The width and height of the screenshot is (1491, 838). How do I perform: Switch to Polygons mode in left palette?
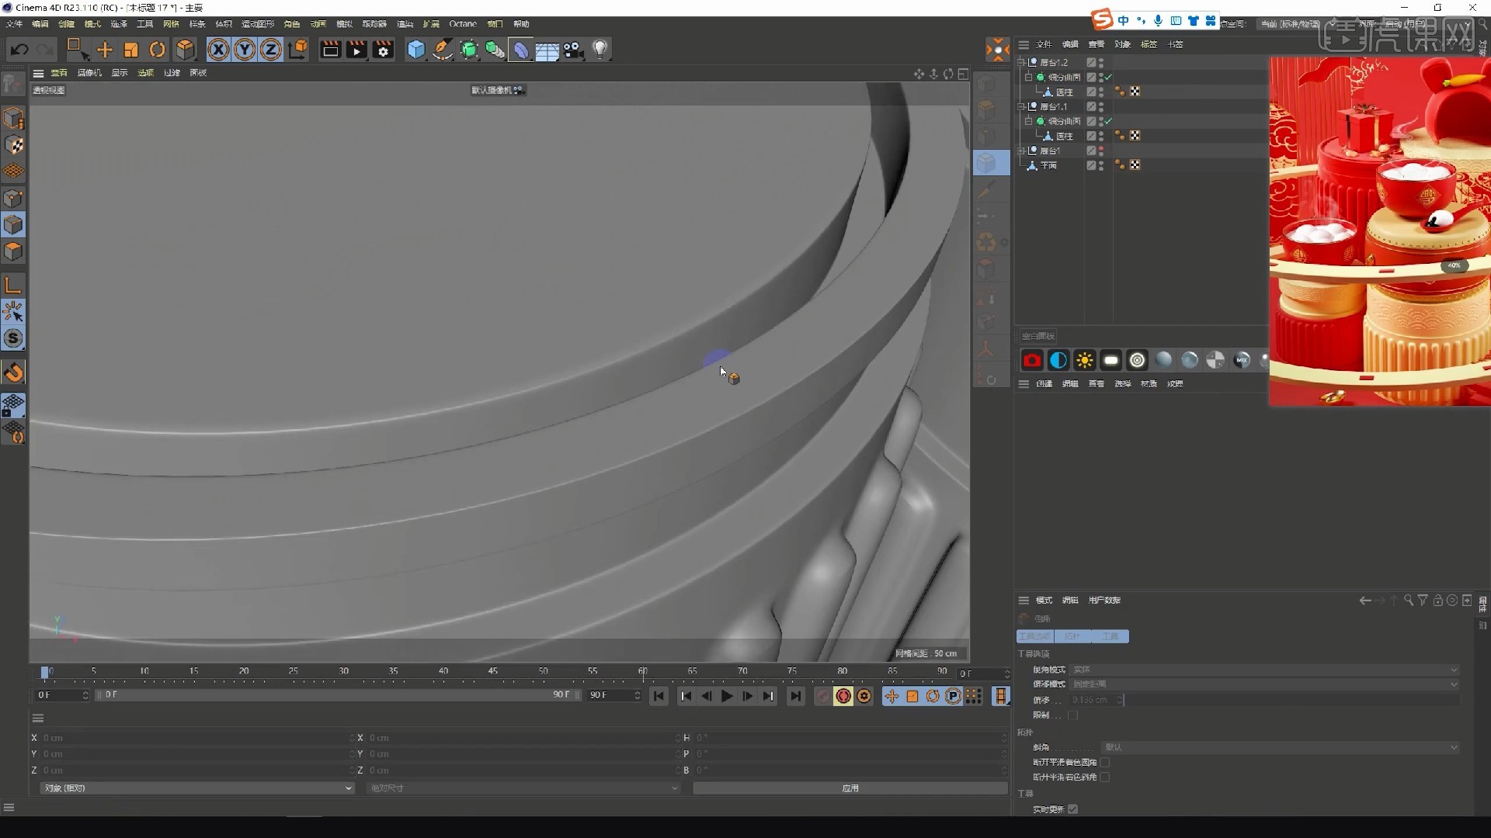pyautogui.click(x=13, y=251)
